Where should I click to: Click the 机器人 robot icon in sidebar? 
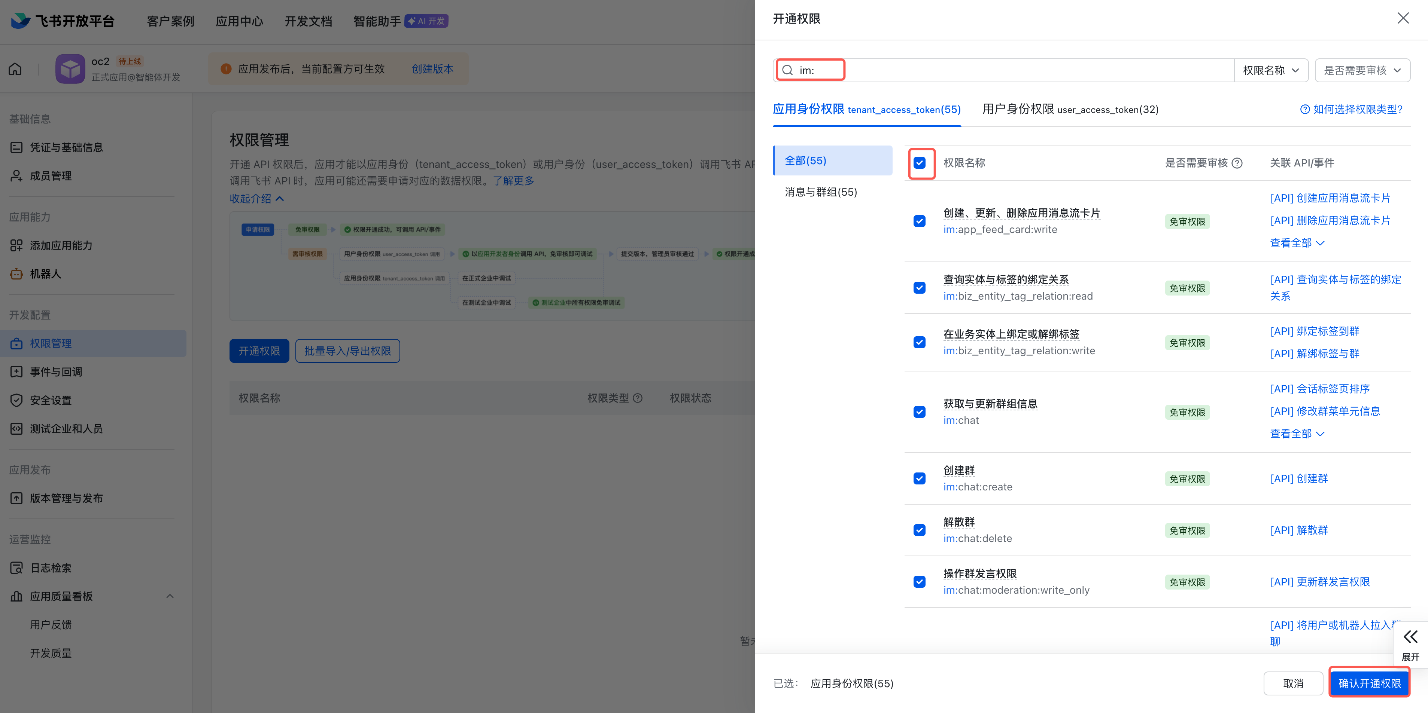pos(16,274)
